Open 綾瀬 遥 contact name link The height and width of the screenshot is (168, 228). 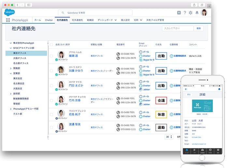73,56
